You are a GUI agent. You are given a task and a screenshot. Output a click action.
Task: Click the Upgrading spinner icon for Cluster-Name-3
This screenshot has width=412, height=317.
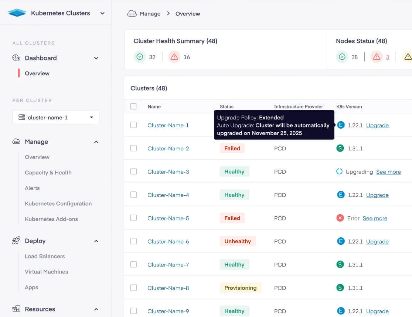pyautogui.click(x=339, y=172)
